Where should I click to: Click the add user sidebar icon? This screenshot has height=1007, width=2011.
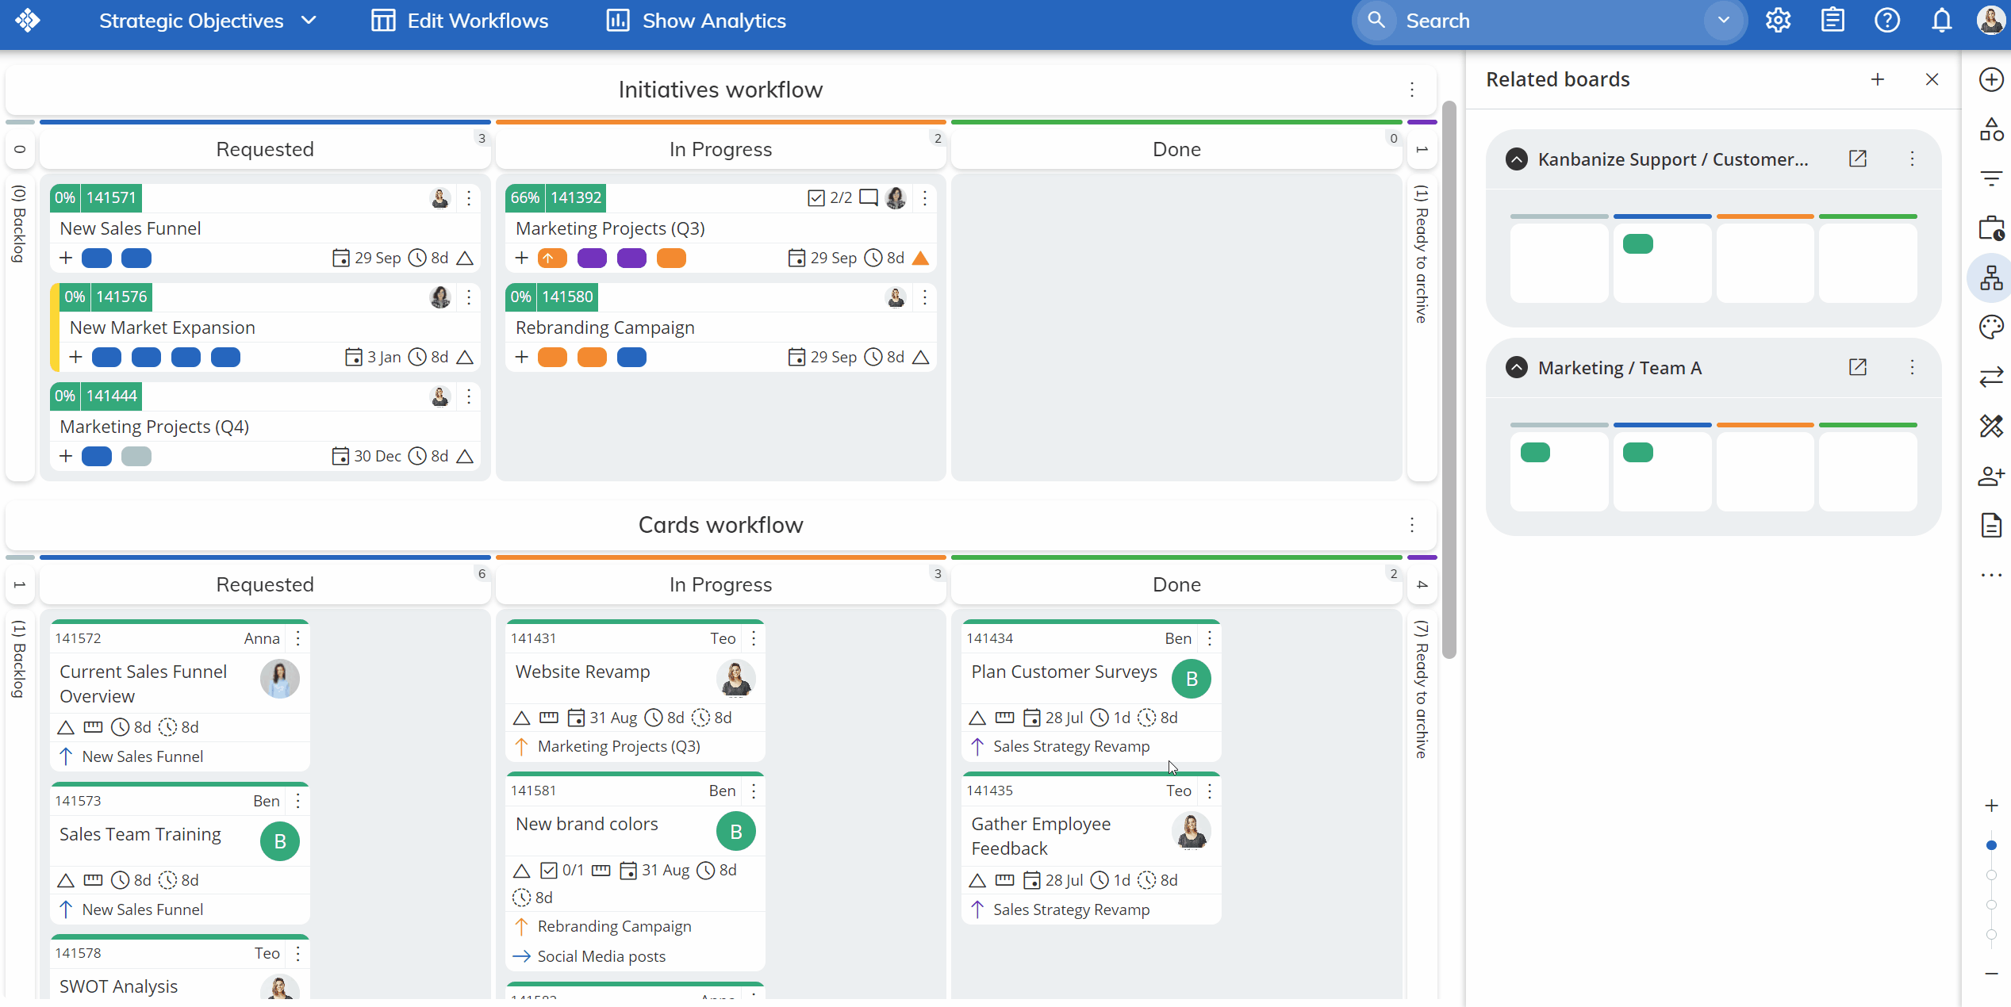point(1990,476)
